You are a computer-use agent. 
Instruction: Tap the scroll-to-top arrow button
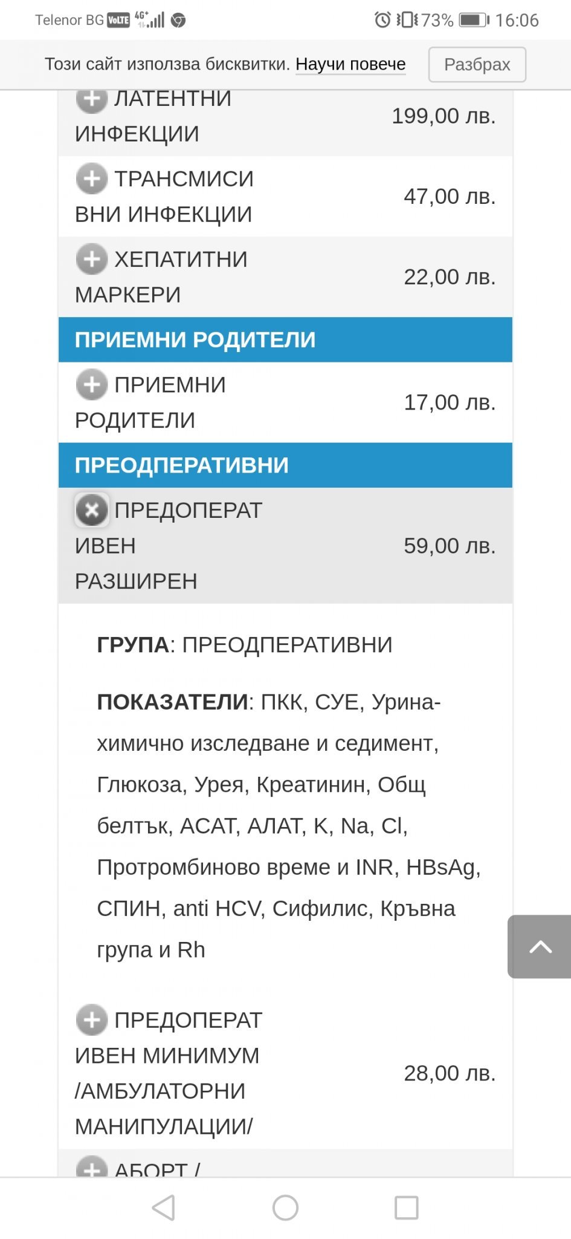click(540, 946)
